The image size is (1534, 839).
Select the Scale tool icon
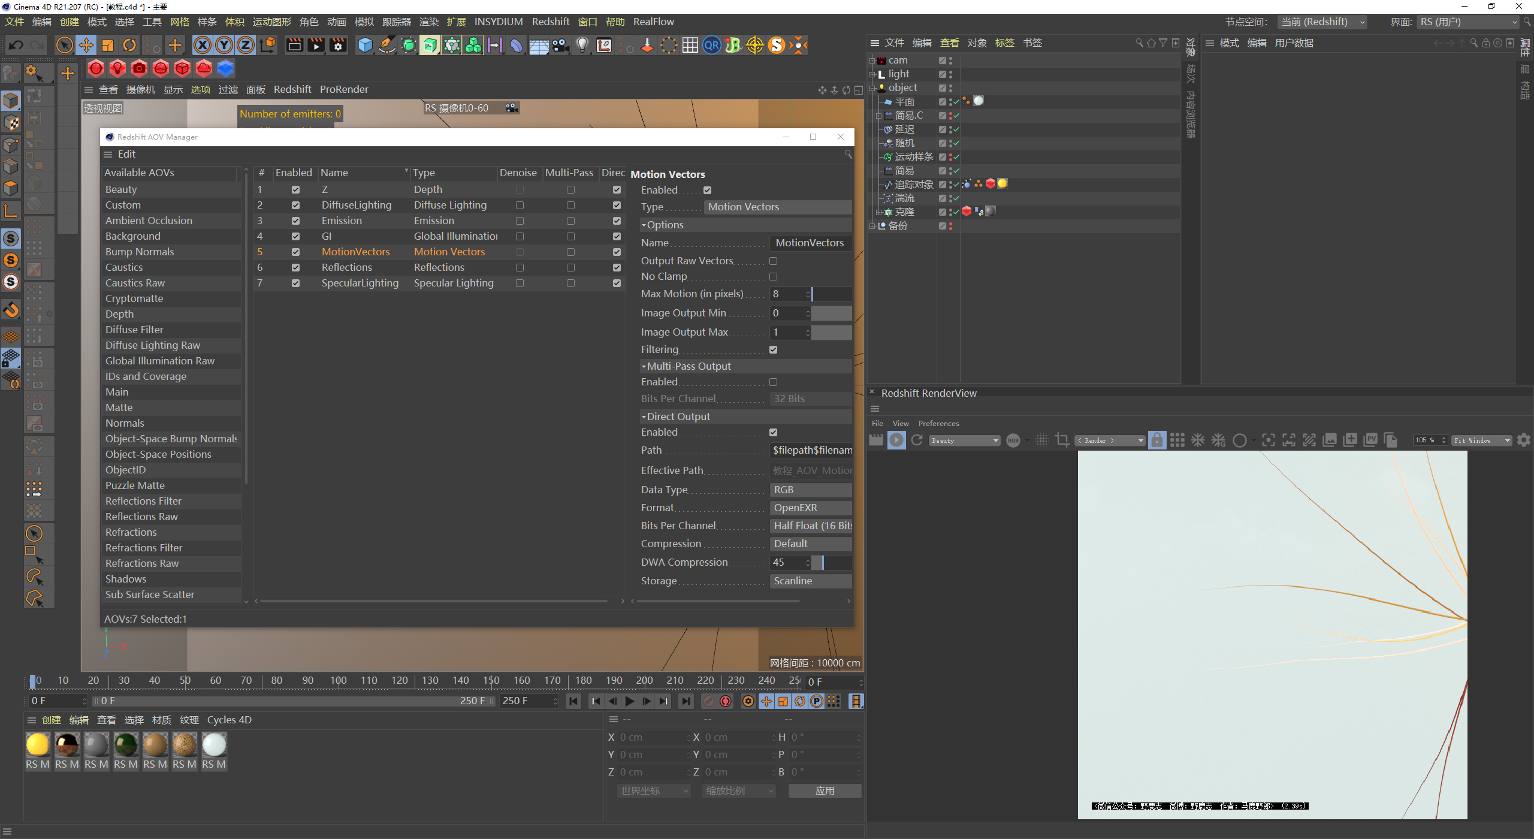pyautogui.click(x=108, y=45)
